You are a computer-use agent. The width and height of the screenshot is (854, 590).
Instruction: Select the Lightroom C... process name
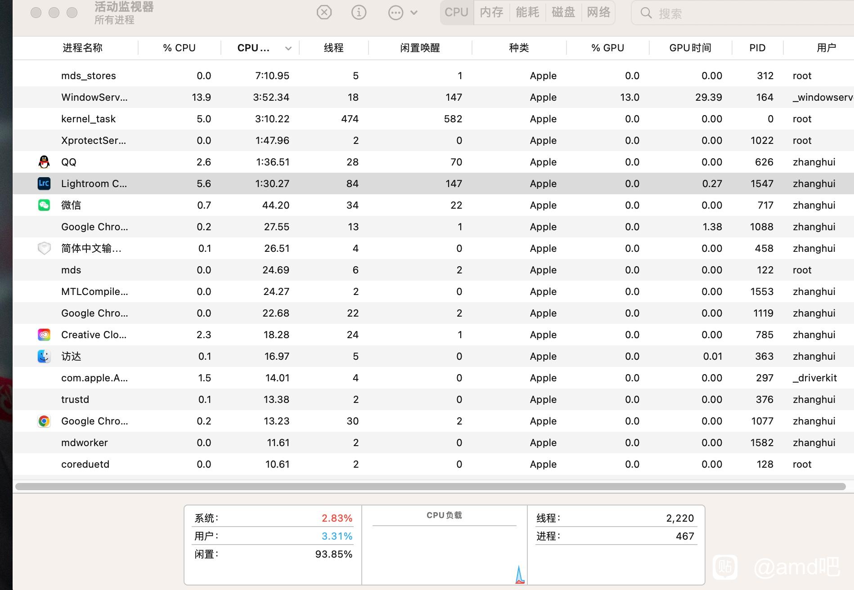click(94, 183)
